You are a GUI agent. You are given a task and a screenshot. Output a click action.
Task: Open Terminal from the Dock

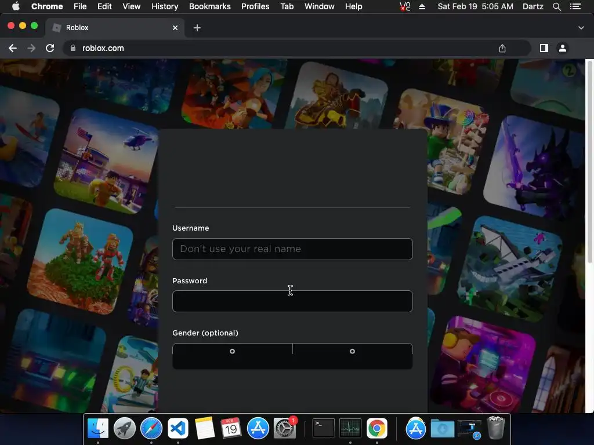324,428
